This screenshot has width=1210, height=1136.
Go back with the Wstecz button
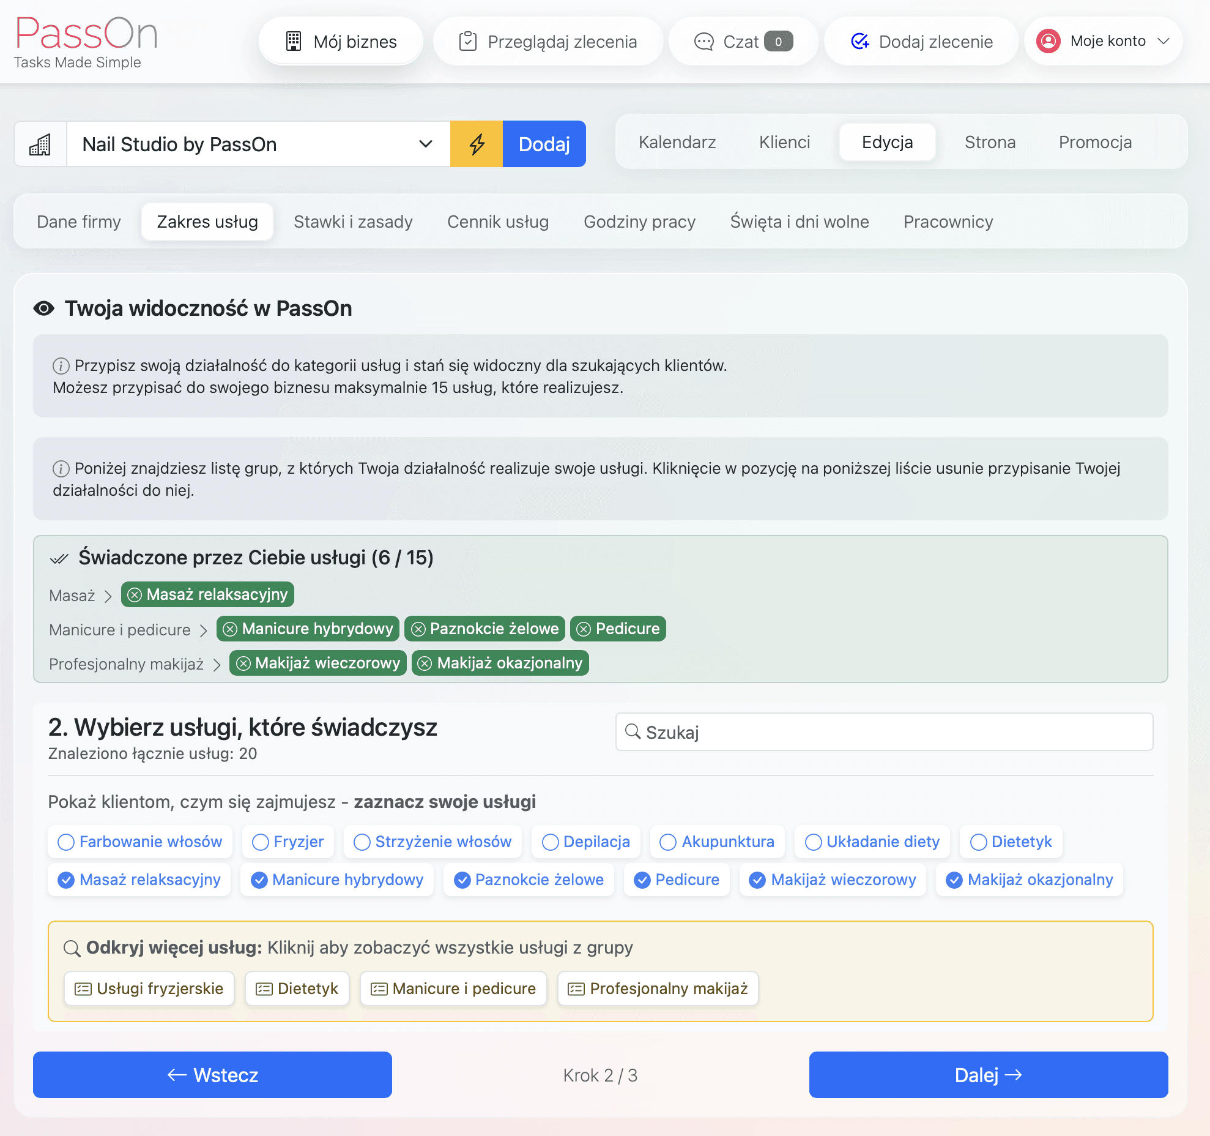pyautogui.click(x=212, y=1075)
